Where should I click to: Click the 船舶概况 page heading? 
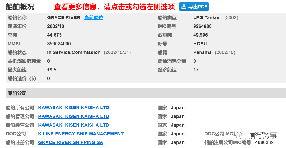pos(20,7)
